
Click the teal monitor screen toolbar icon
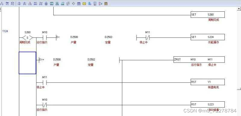[52, 4]
